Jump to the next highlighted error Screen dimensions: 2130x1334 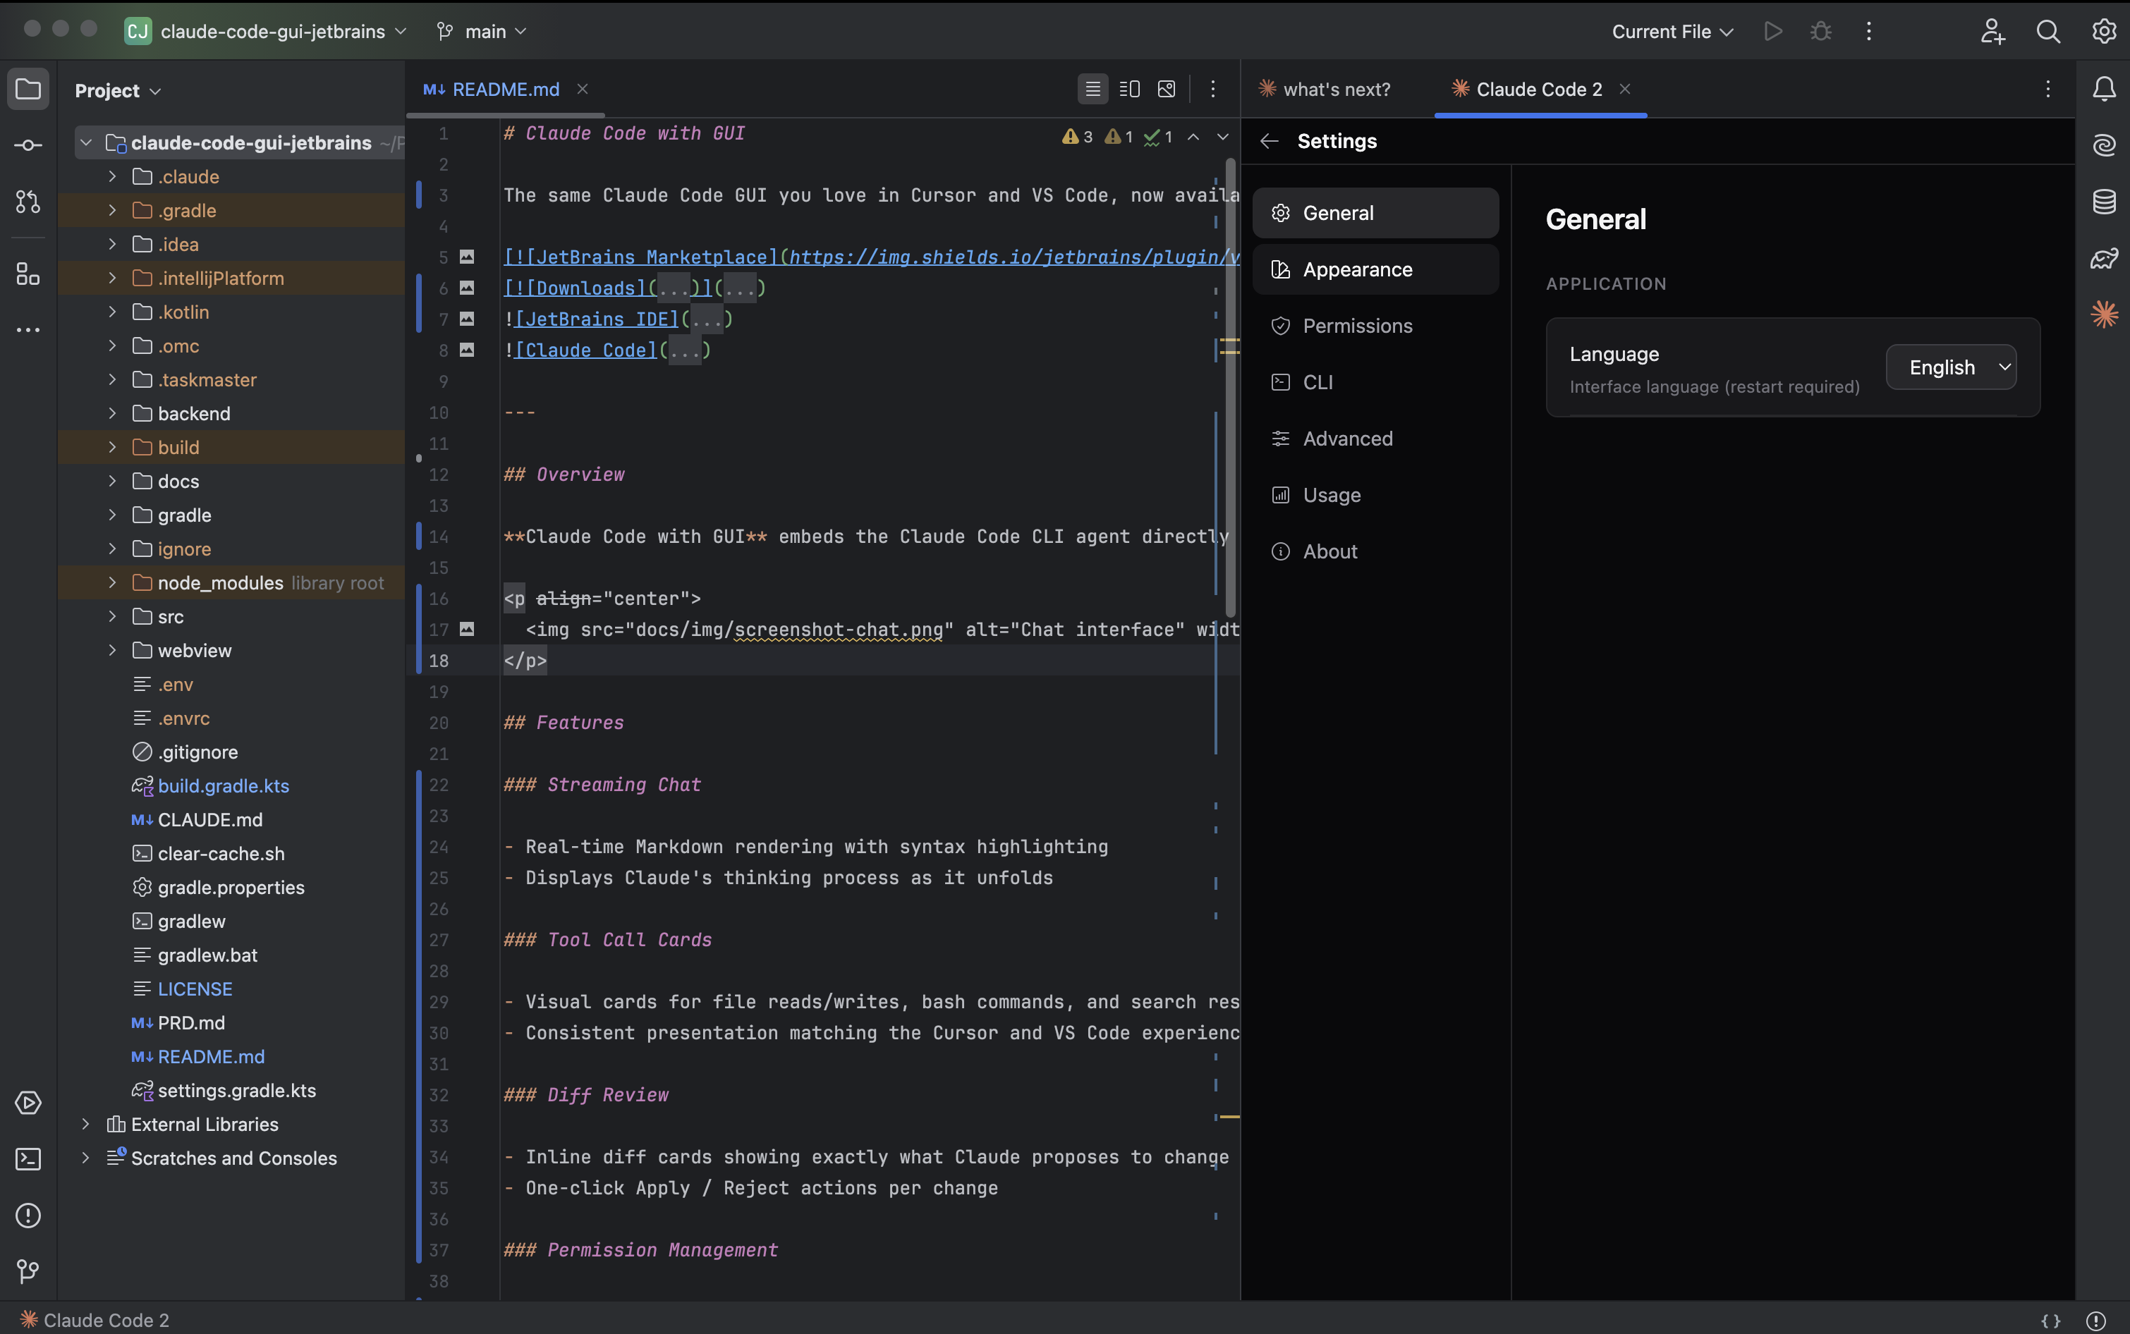pyautogui.click(x=1222, y=137)
